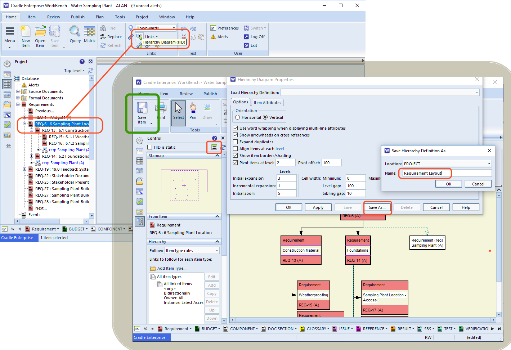Click the Name field containing Requirement Layout

[x=447, y=173]
